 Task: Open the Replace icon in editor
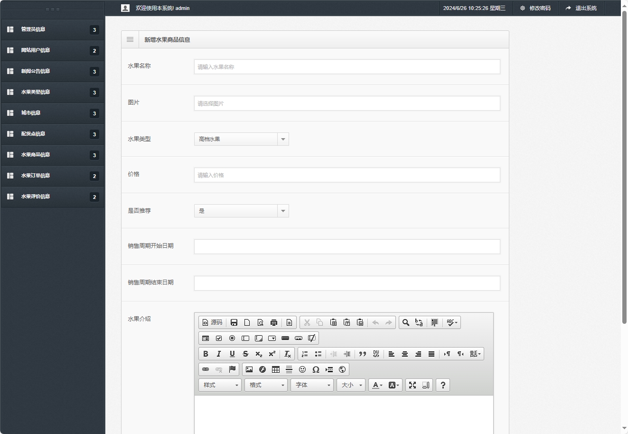pyautogui.click(x=419, y=322)
